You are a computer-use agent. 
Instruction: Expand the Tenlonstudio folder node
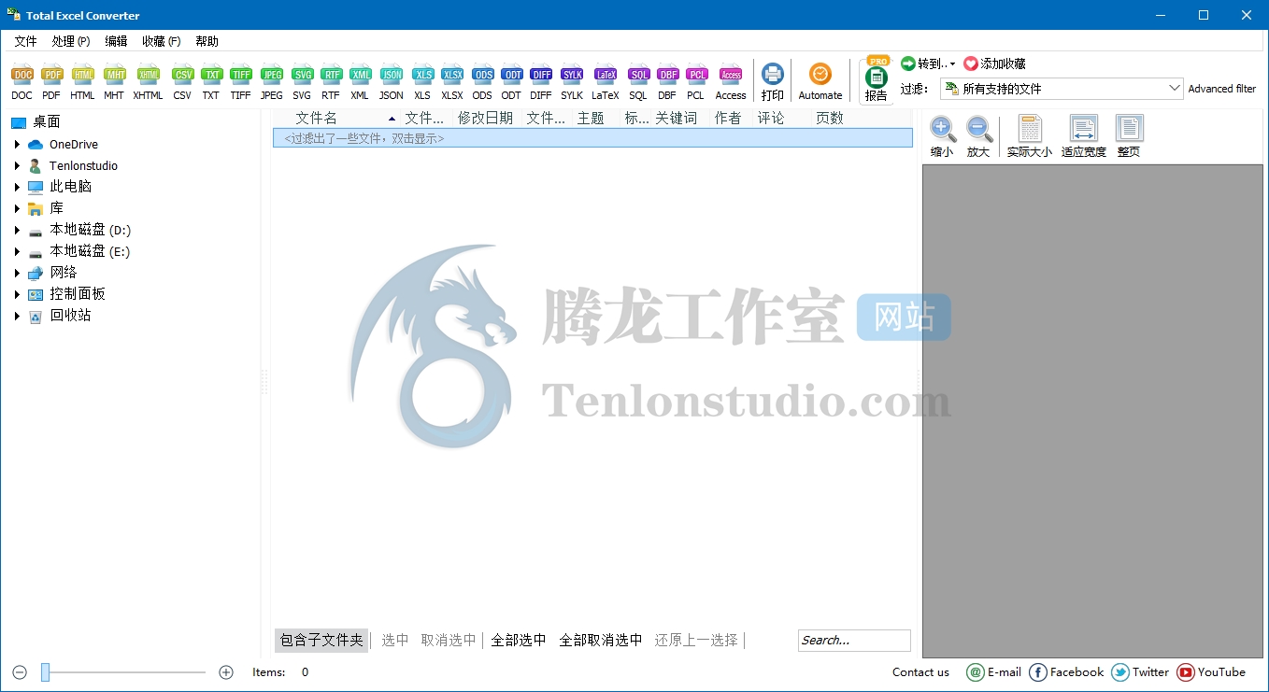point(17,165)
